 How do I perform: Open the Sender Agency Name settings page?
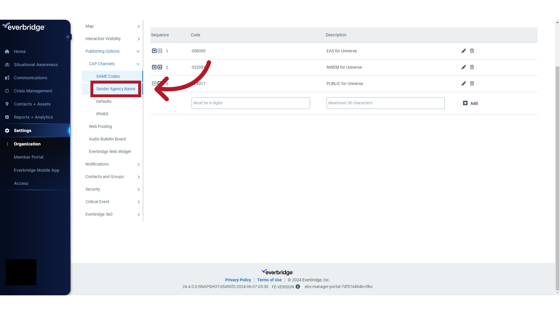pos(116,89)
